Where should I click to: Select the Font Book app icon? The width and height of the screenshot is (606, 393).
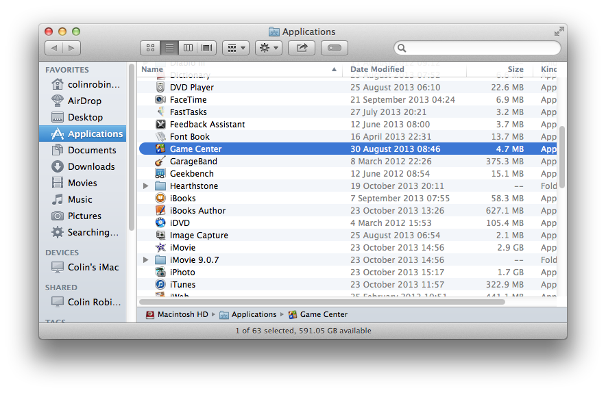tap(160, 137)
